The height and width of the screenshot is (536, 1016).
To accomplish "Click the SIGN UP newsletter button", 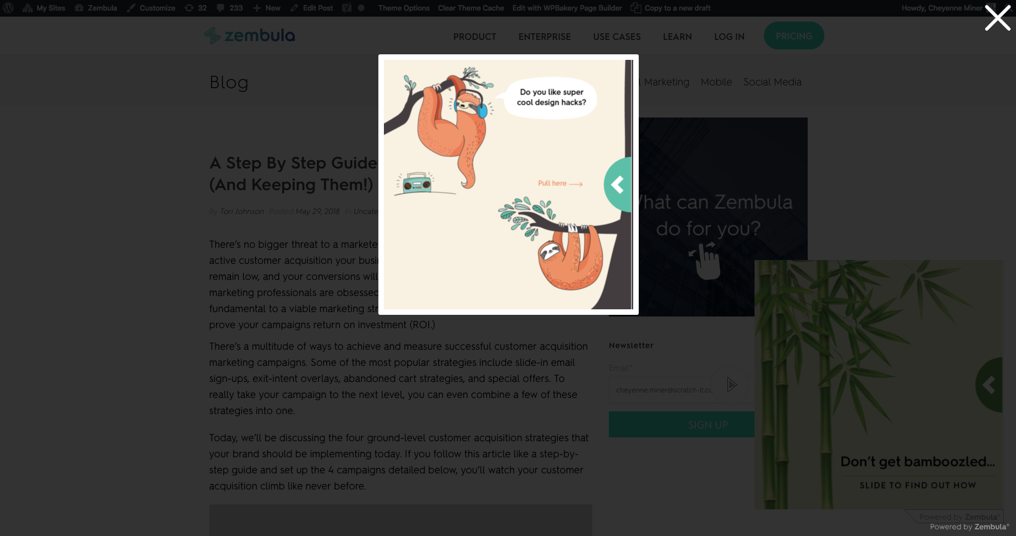I will (681, 425).
